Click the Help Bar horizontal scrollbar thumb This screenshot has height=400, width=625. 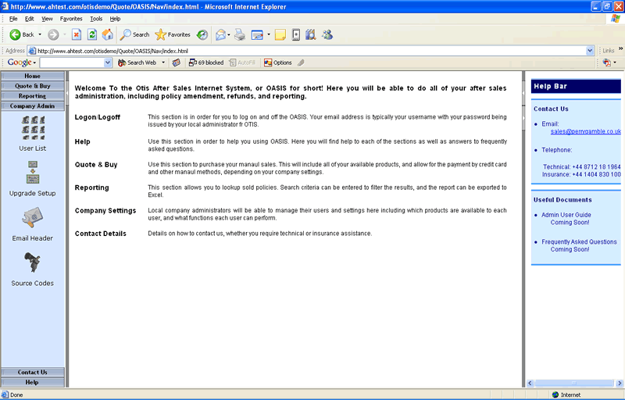(574, 383)
